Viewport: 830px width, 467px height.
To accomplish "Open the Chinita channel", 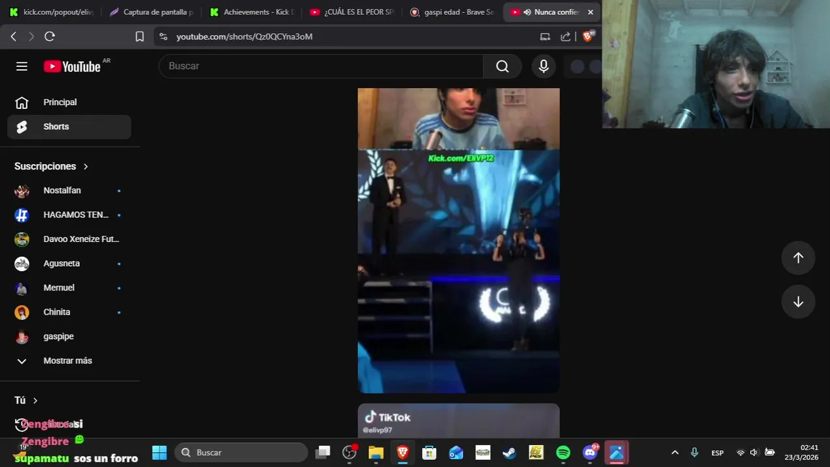I will [x=69, y=312].
